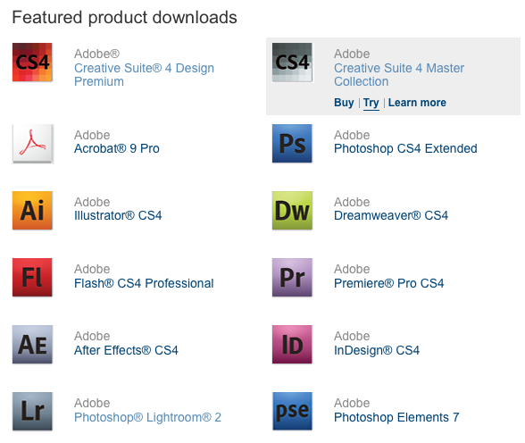This screenshot has height=443, width=525.
Task: Click the Dreamweaver Dw icon
Action: pos(292,210)
